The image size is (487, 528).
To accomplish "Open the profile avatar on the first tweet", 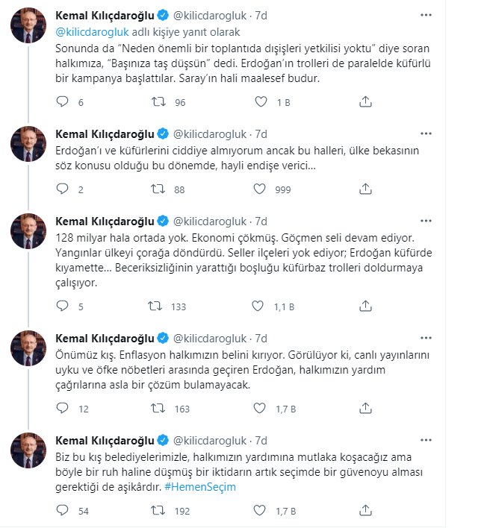I will pos(28,25).
